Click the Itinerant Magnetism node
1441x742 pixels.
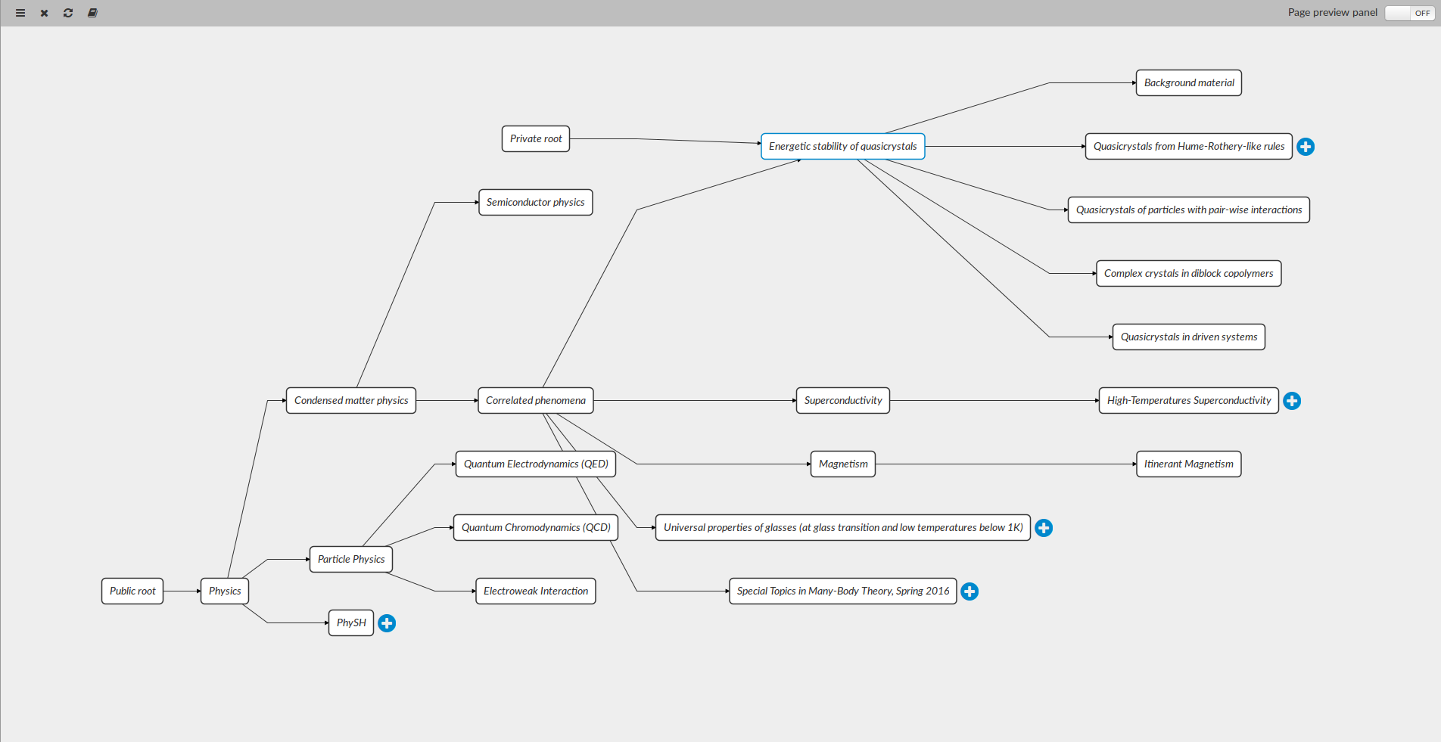pos(1188,464)
